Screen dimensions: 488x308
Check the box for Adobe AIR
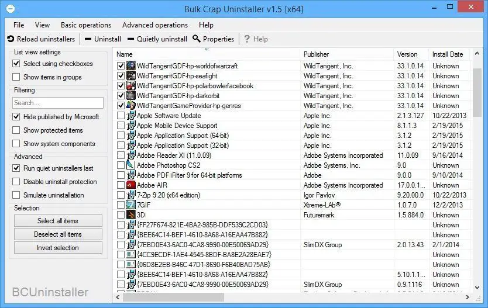pos(121,185)
